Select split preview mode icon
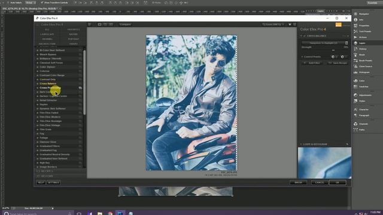 (x=105, y=24)
